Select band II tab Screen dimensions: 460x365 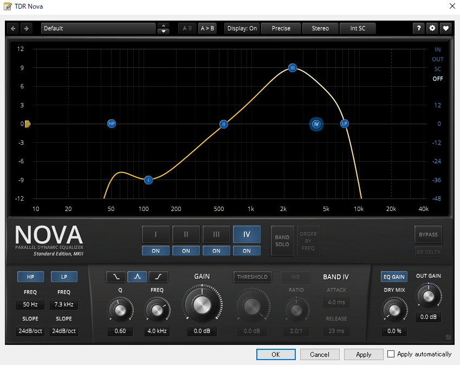tap(186, 234)
